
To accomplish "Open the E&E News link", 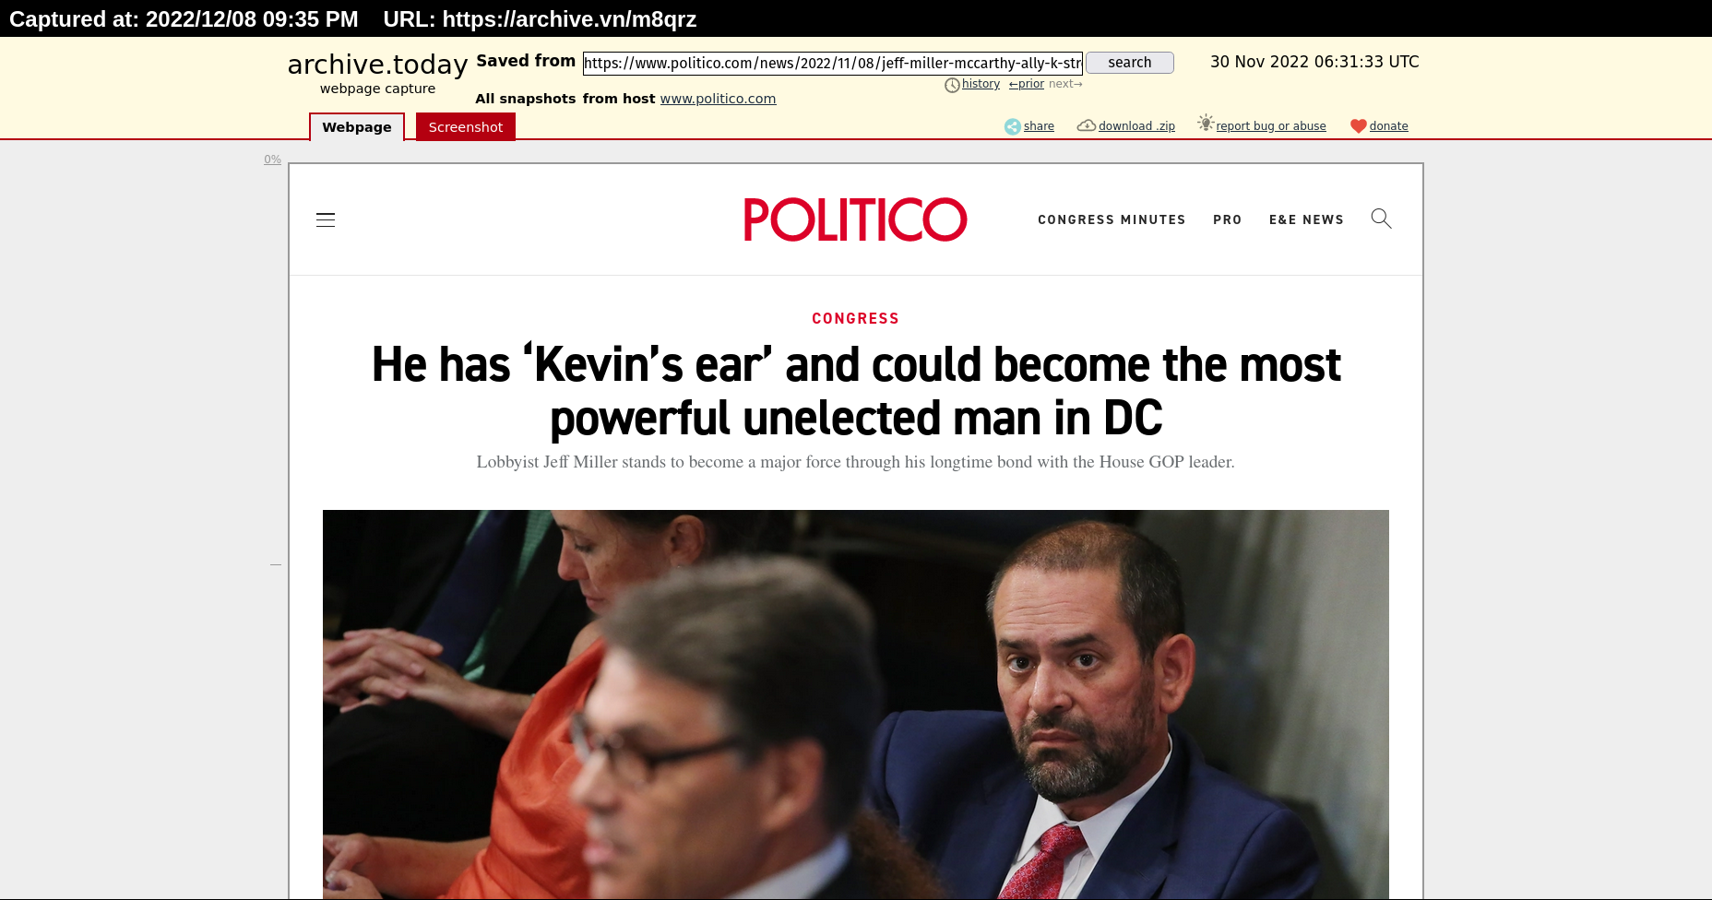I will pyautogui.click(x=1306, y=219).
